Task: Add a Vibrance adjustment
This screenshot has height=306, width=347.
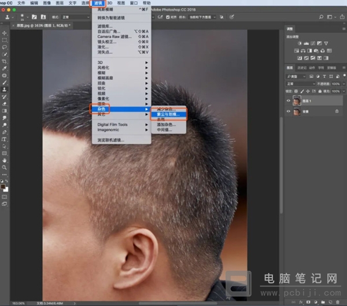Action: pos(326,43)
